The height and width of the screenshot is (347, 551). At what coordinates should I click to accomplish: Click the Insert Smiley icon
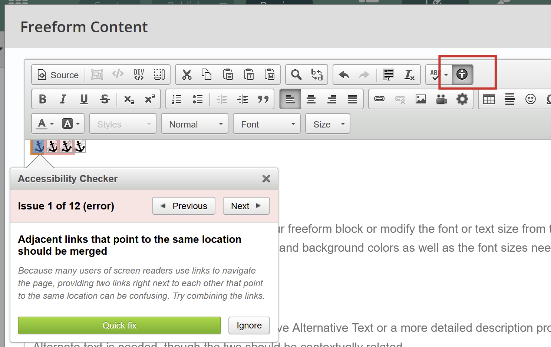531,99
